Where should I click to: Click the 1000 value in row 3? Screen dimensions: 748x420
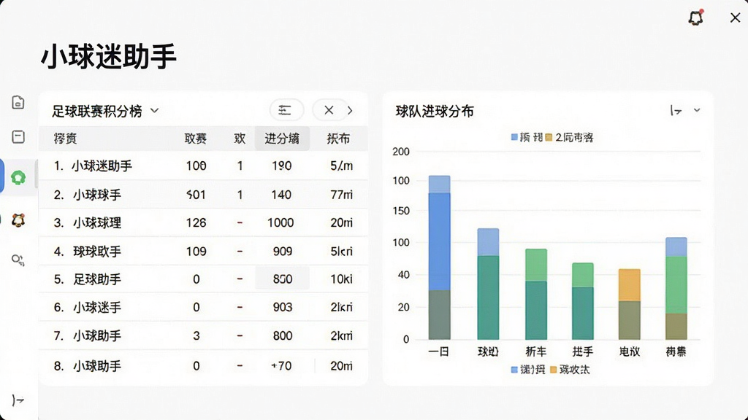(x=280, y=222)
